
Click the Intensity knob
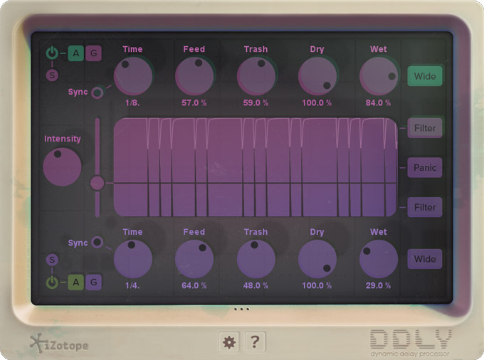pos(62,167)
